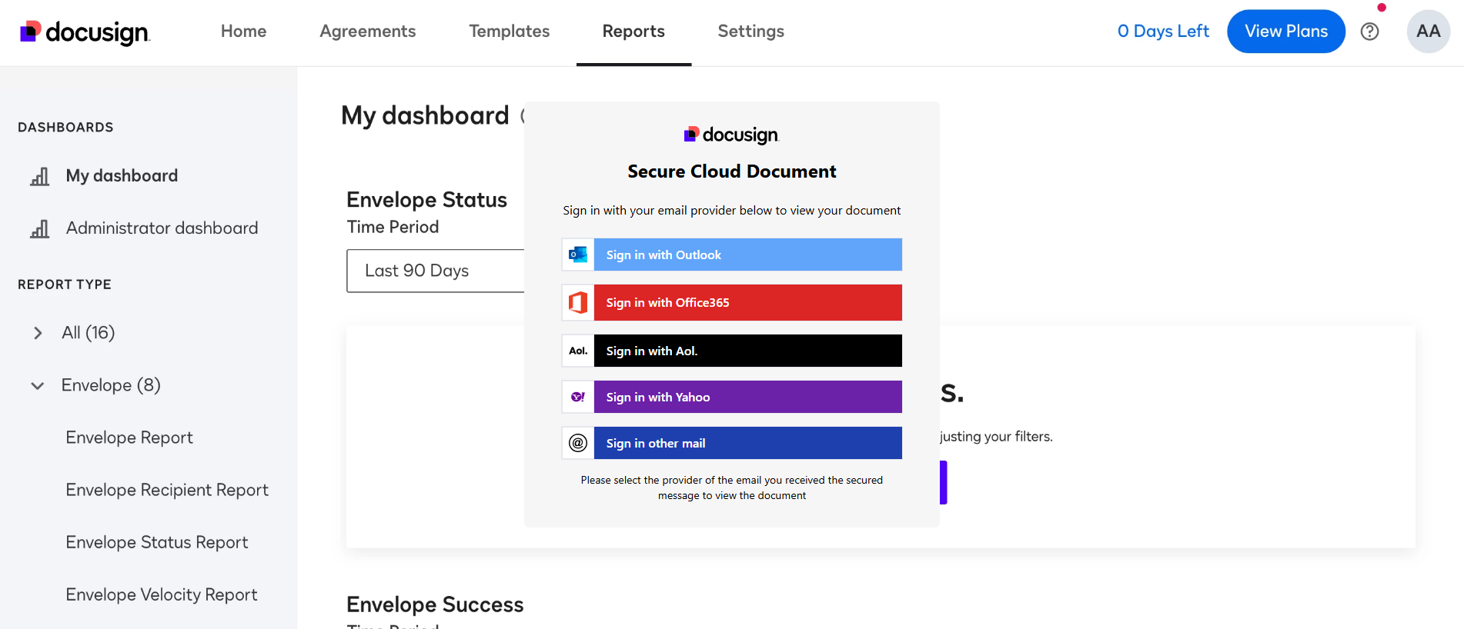This screenshot has height=629, width=1464.
Task: Click the Aol. logo icon
Action: (x=578, y=351)
